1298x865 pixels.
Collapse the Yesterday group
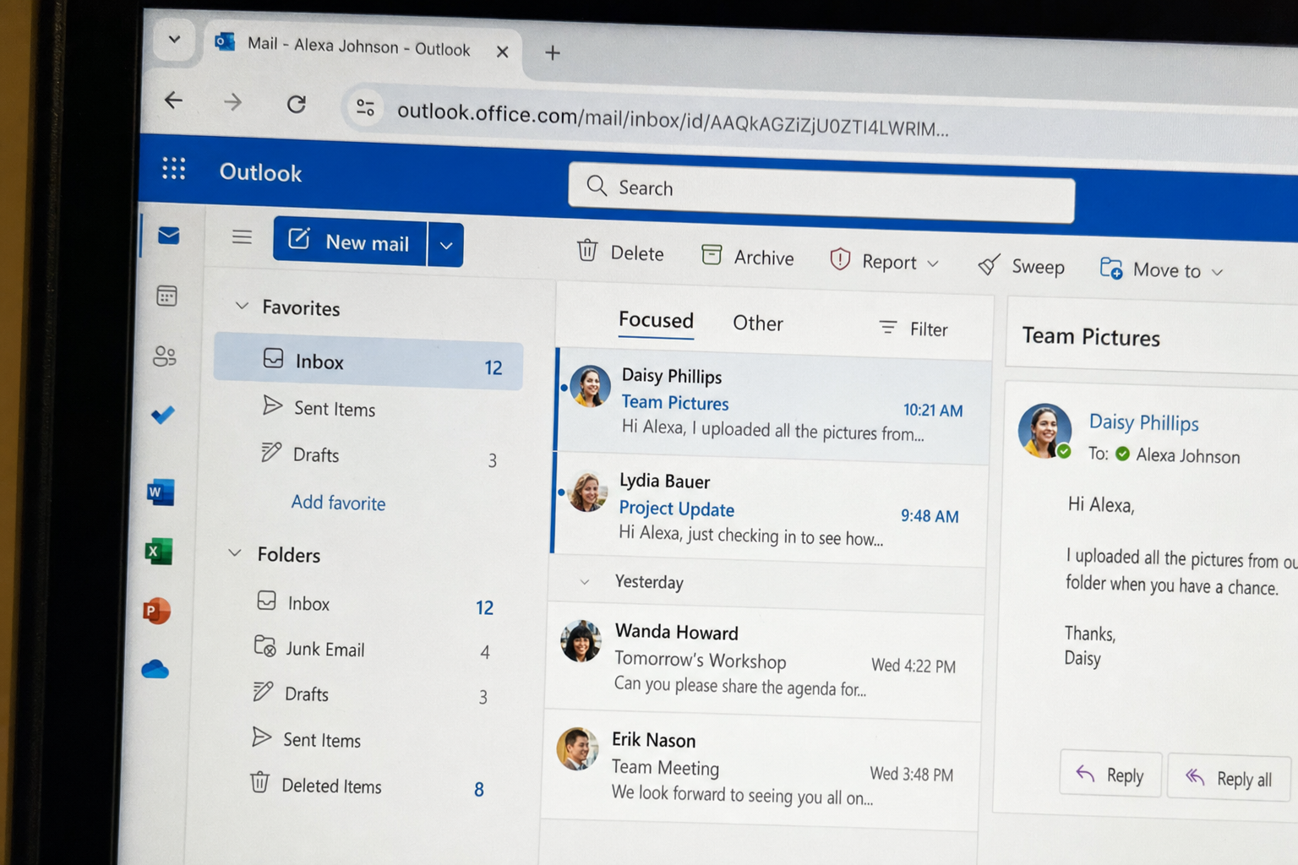[584, 581]
